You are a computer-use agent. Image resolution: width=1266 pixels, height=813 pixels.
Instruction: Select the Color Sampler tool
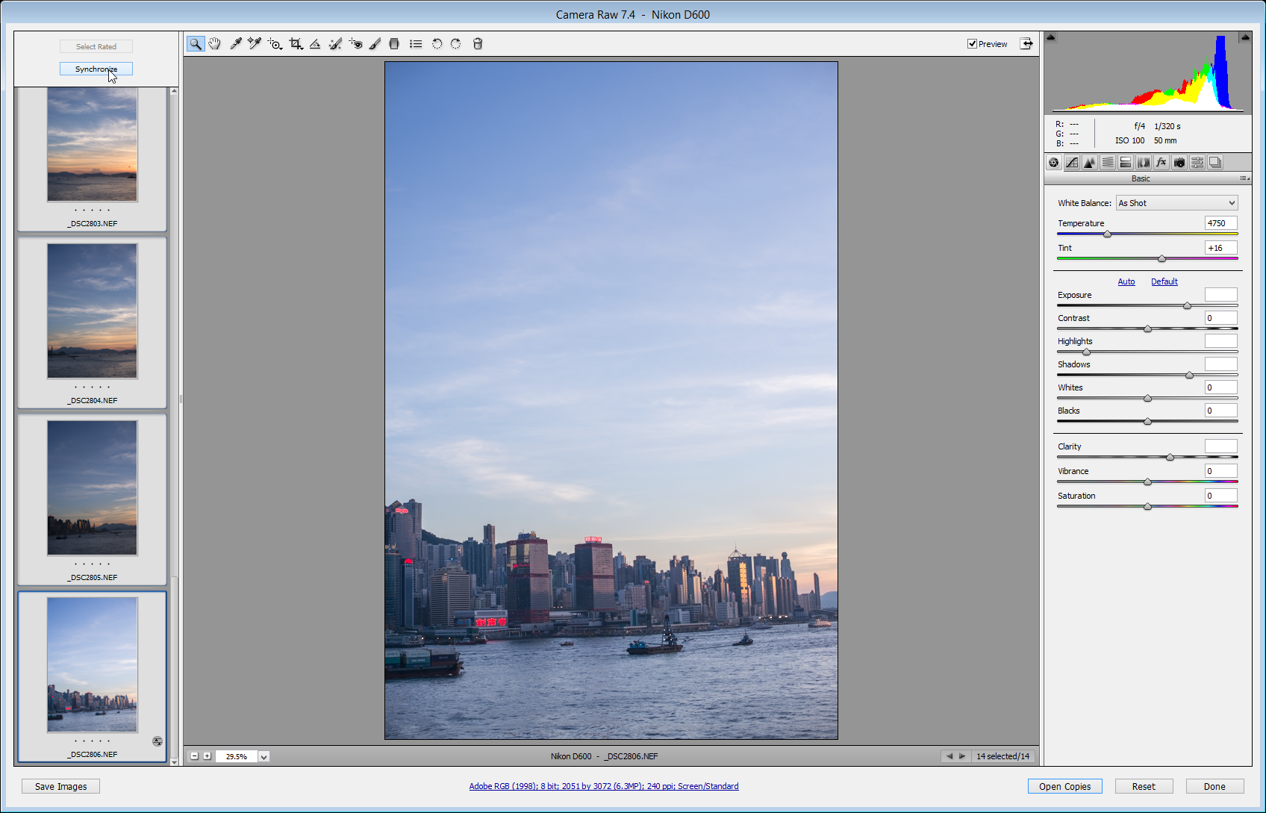(255, 44)
